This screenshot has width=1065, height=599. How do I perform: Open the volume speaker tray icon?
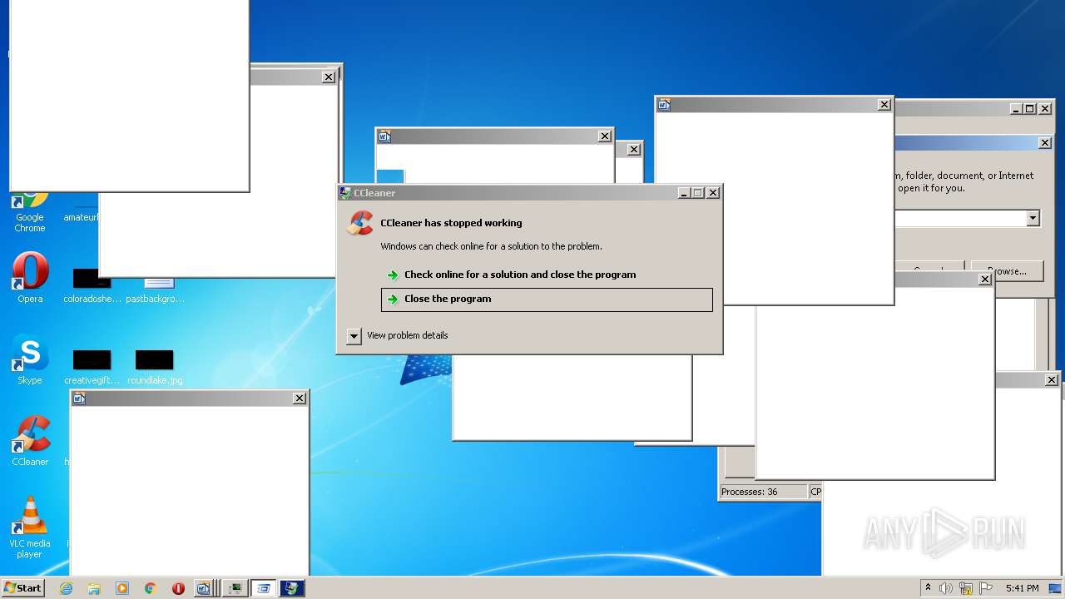(946, 588)
